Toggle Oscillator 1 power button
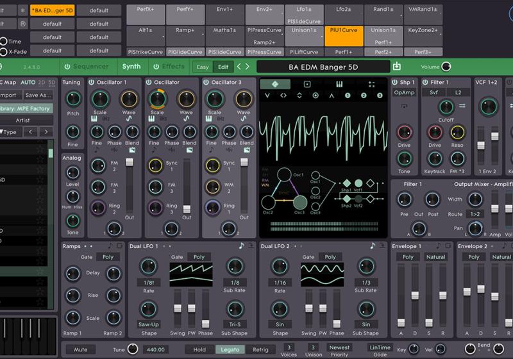 click(92, 83)
